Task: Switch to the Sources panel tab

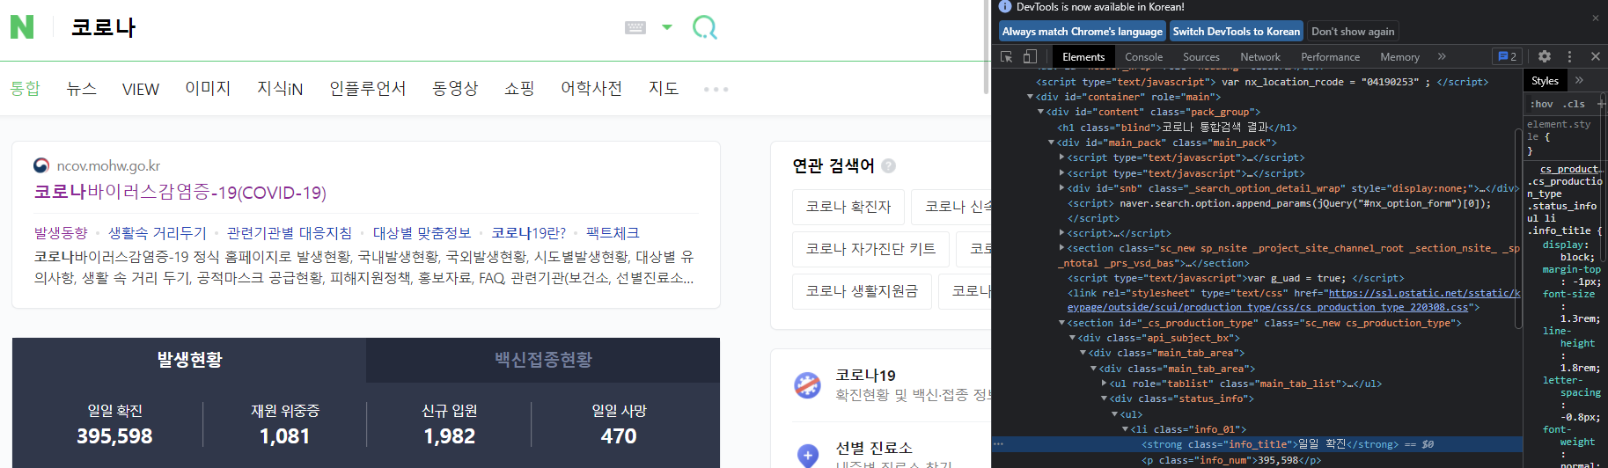Action: (1201, 56)
